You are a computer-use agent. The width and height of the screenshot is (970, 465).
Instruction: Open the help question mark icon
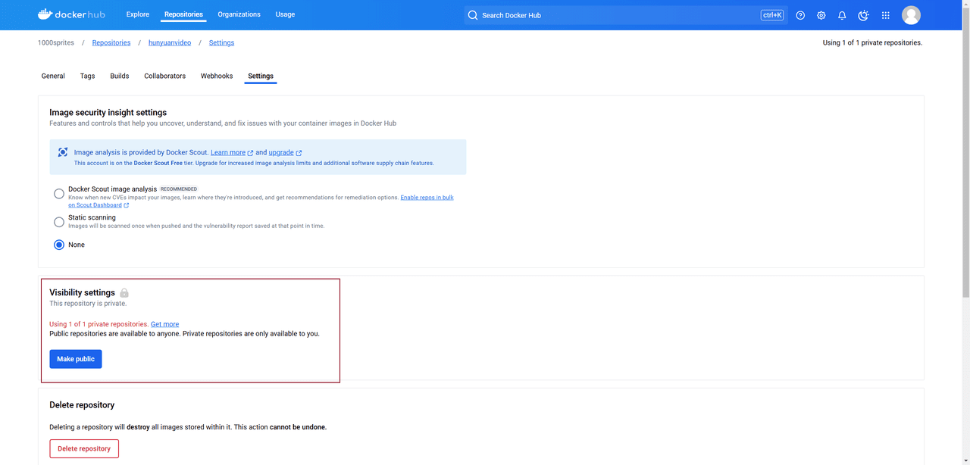pos(800,15)
